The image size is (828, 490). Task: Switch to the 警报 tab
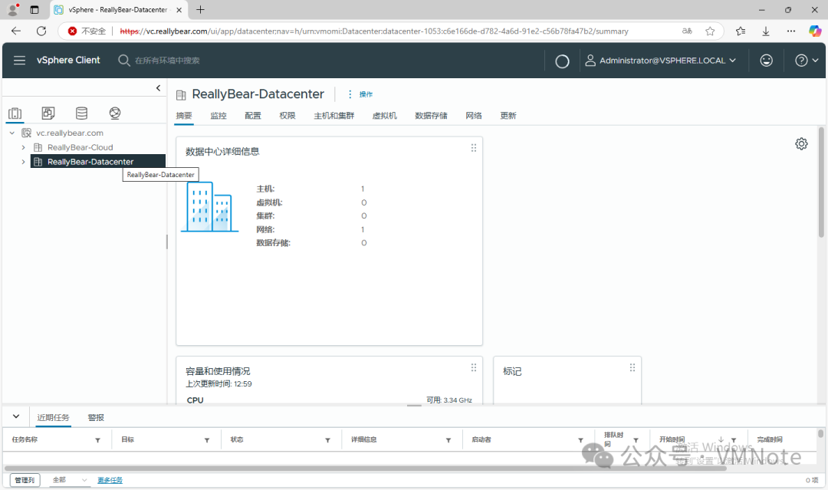[x=96, y=417]
